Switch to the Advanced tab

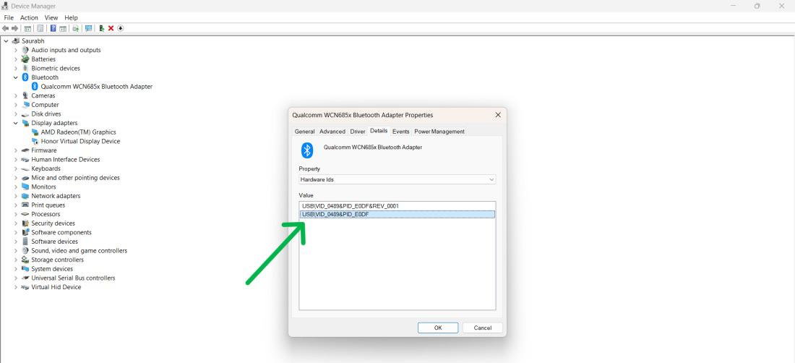[332, 132]
